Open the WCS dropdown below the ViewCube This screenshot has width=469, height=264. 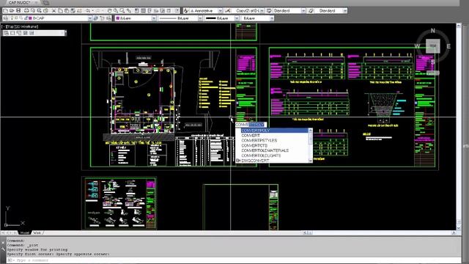[432, 73]
